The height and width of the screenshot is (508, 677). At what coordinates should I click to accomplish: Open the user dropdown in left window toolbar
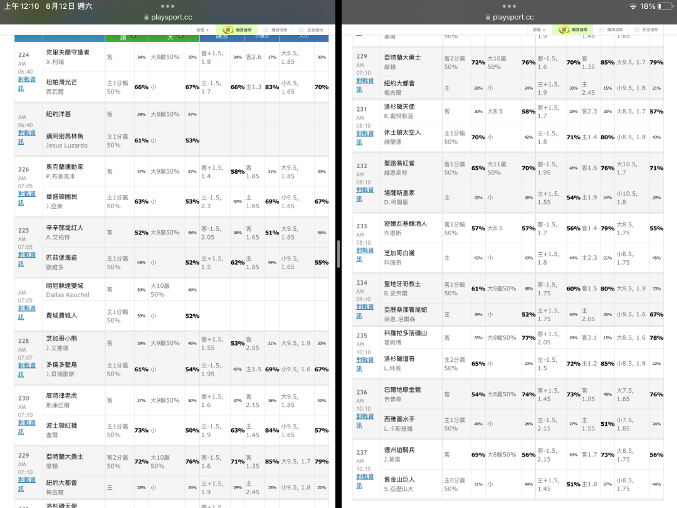202,30
